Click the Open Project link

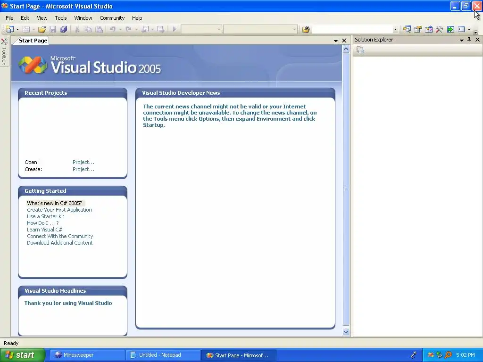click(x=83, y=162)
